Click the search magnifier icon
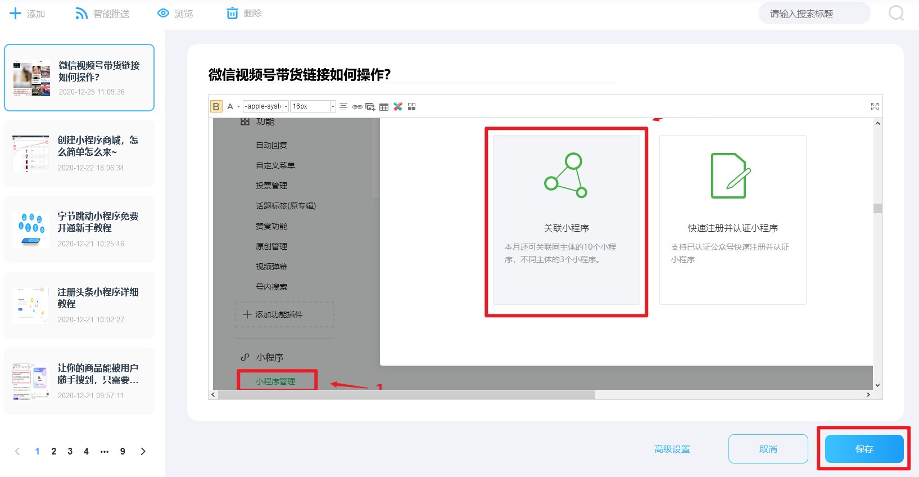Viewport: 919px width, 477px height. click(x=897, y=13)
